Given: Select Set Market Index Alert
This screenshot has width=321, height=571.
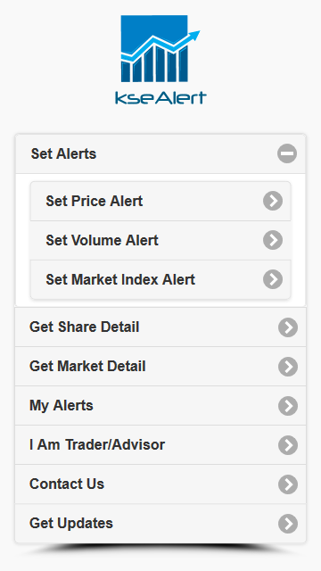Looking at the screenshot, I should [x=160, y=279].
